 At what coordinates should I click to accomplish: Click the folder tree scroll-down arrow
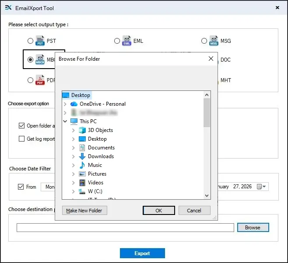pos(207,196)
